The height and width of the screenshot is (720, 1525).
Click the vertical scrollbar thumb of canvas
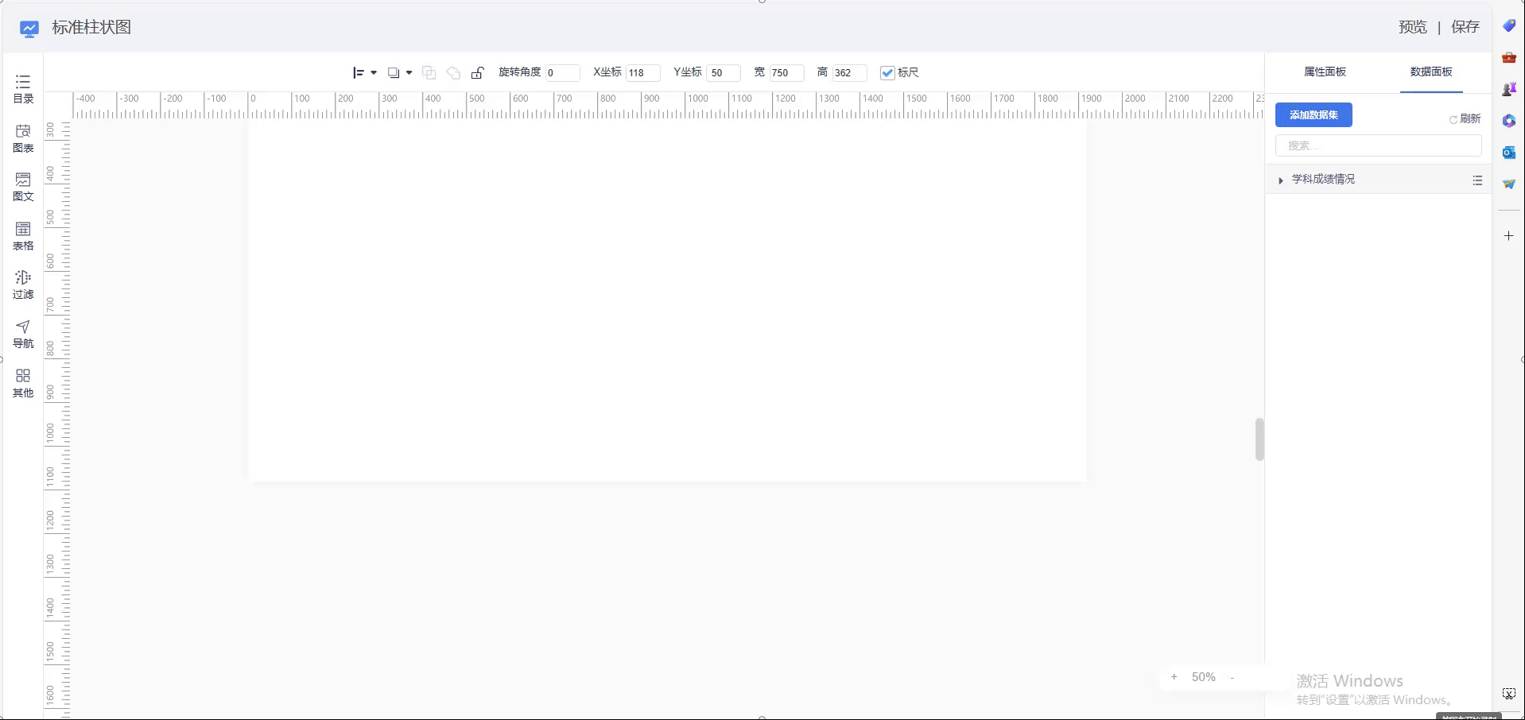pos(1259,439)
